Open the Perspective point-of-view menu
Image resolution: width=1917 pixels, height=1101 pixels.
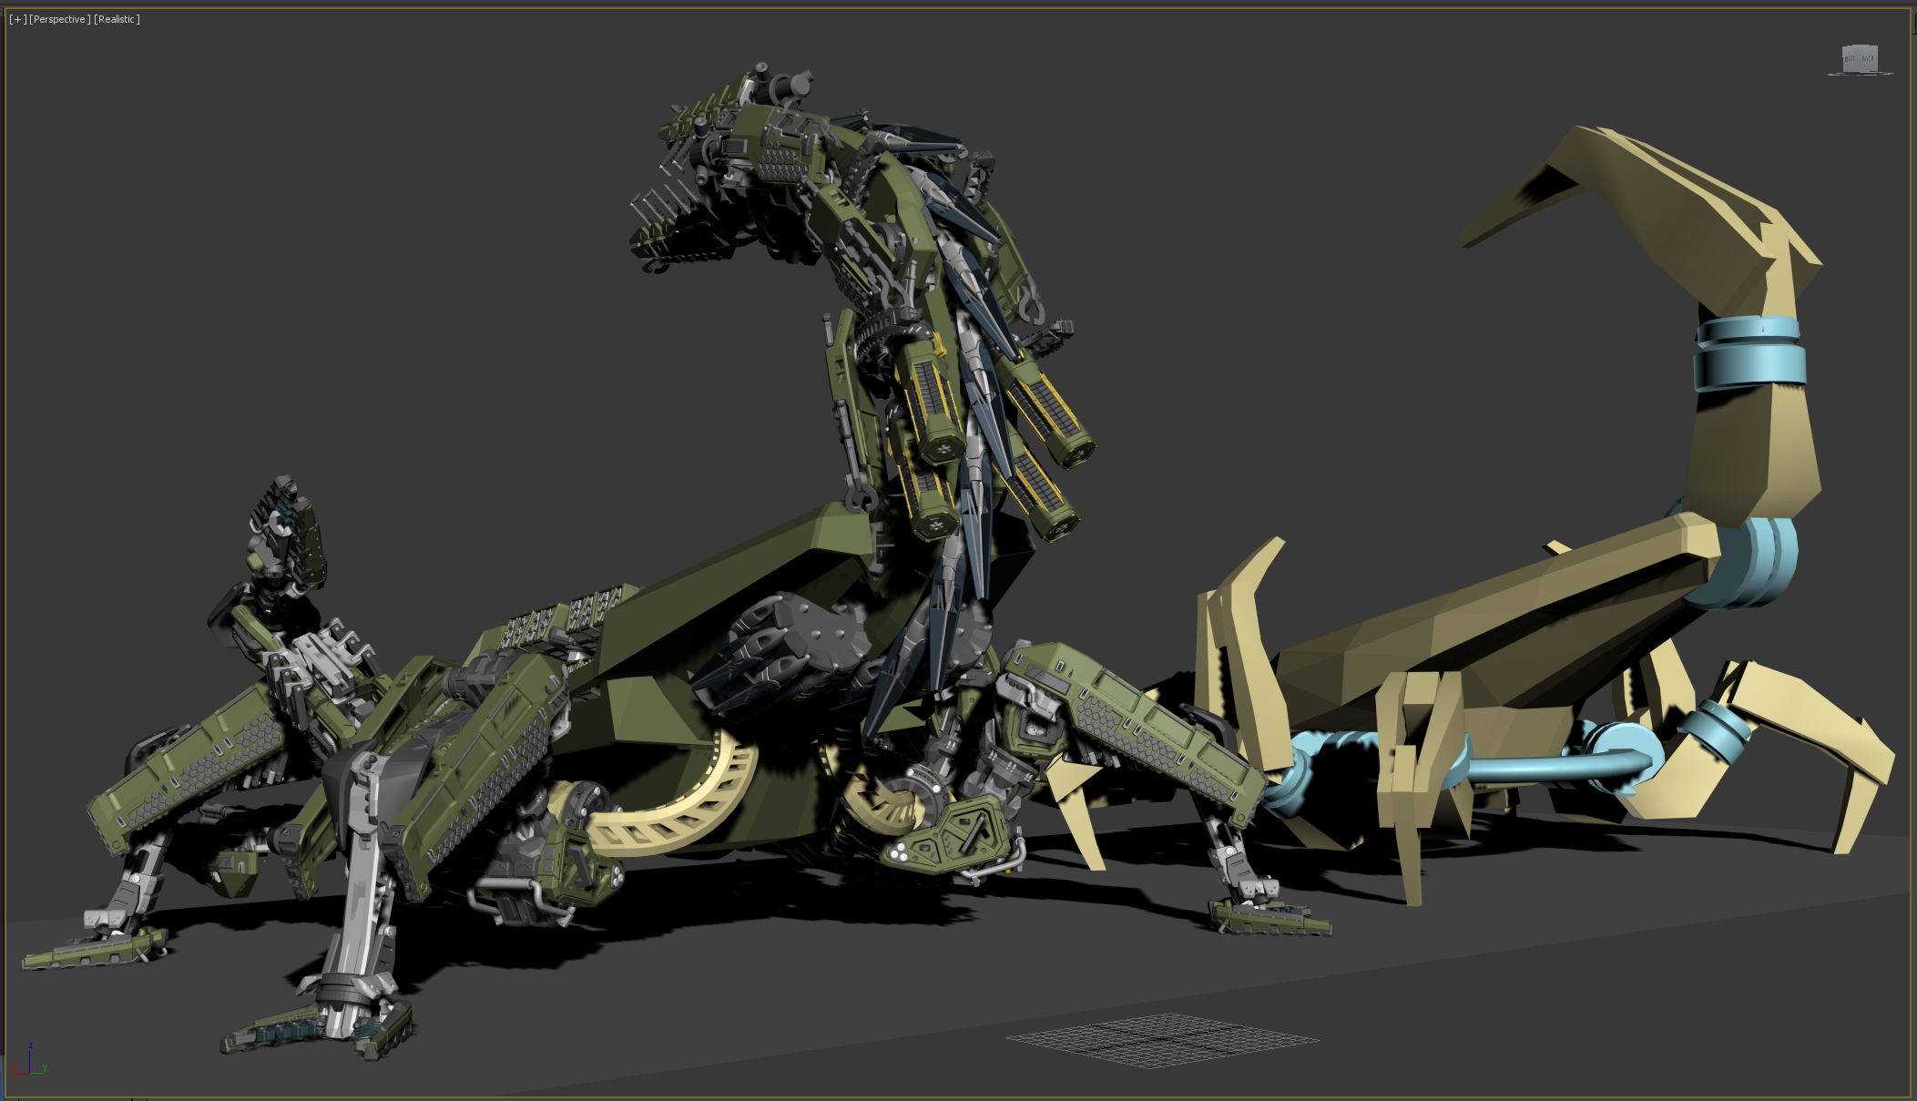pos(60,19)
